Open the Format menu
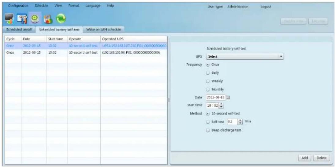The height and width of the screenshot is (167, 335). click(73, 5)
